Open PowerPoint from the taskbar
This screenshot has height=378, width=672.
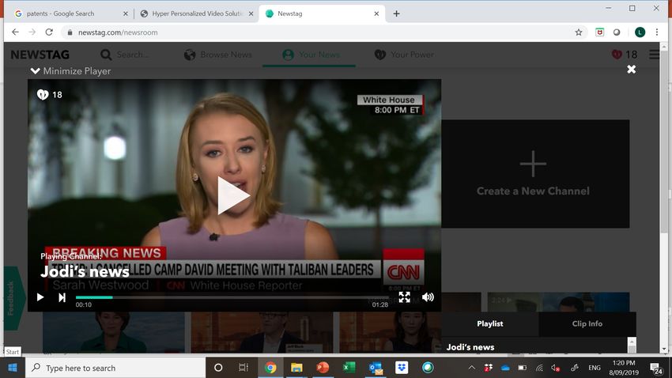[x=323, y=368]
